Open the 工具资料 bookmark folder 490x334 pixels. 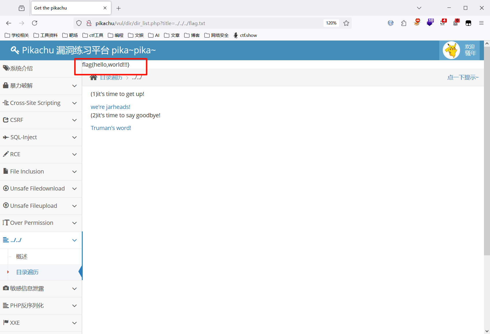46,35
